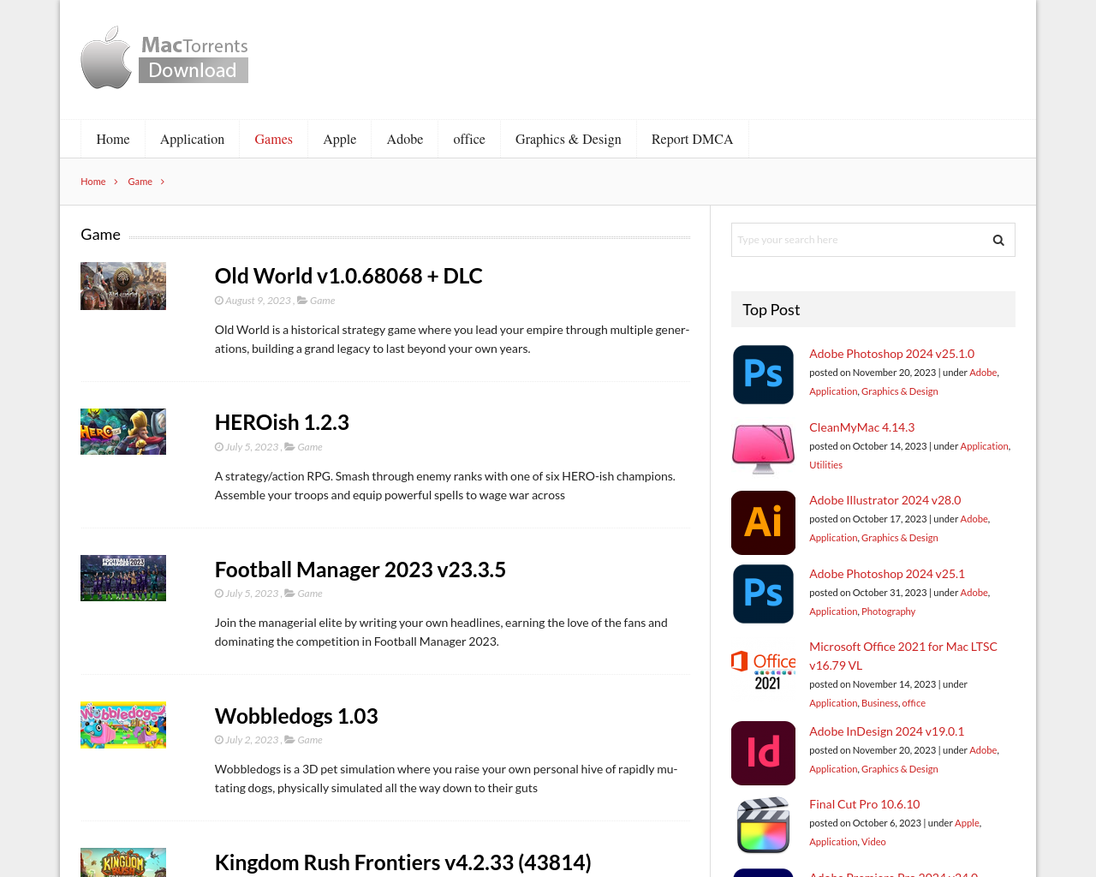The width and height of the screenshot is (1096, 877).
Task: Click the Game category under HEROish
Action: [310, 447]
